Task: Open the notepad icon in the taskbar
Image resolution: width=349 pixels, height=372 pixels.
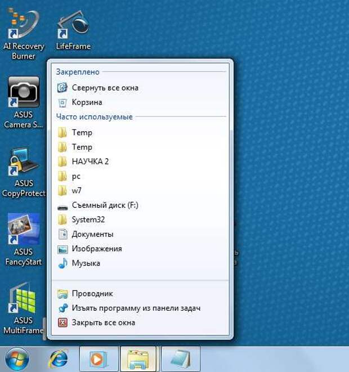Action: point(180,358)
